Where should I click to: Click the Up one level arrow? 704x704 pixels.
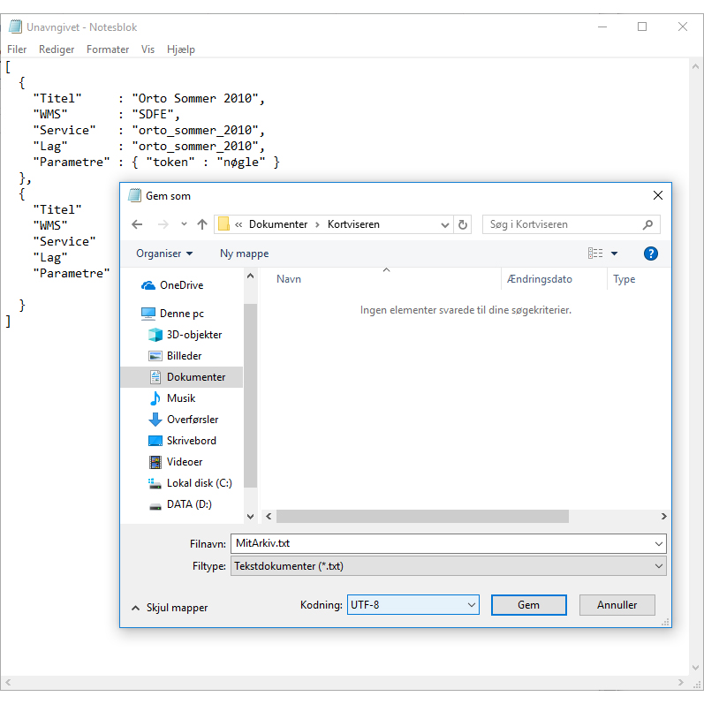click(x=202, y=224)
